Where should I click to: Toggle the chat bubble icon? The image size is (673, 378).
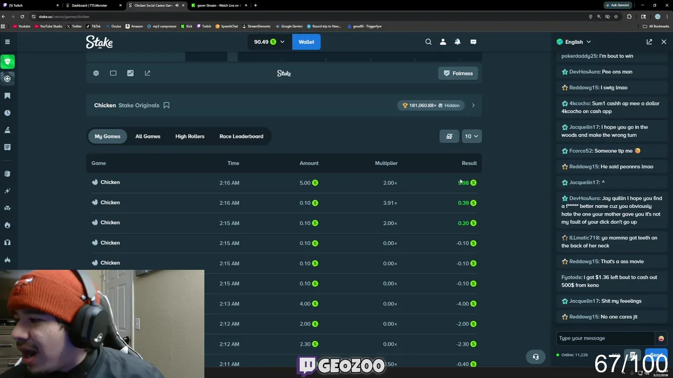tap(473, 41)
